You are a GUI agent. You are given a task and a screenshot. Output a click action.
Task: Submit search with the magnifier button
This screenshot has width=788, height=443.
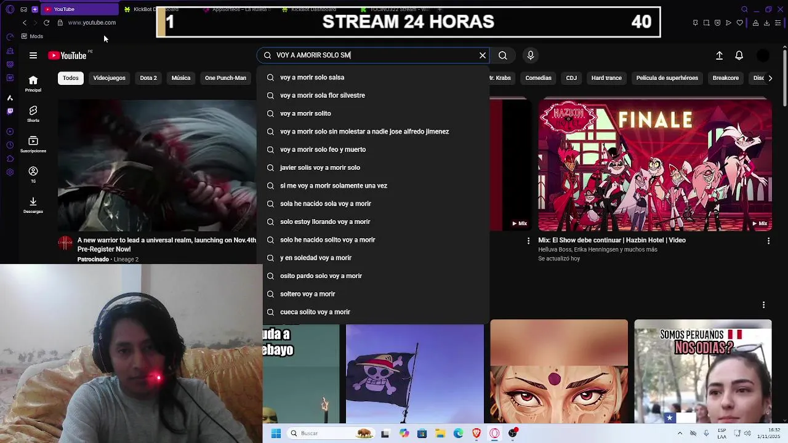503,55
